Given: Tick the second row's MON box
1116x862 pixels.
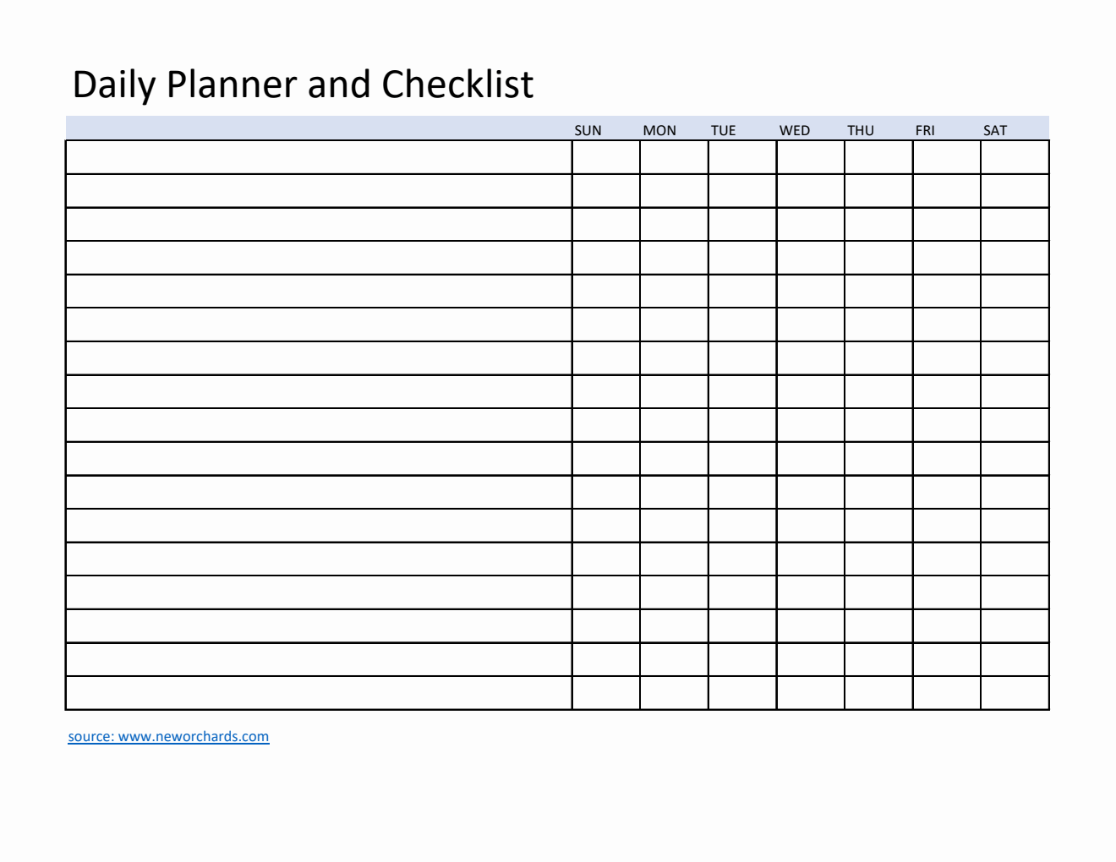Looking at the screenshot, I should click(674, 191).
